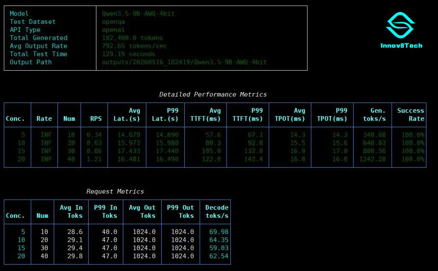Click the Avg TTFT value 57.6
This screenshot has height=271, width=438.
pyautogui.click(x=213, y=135)
